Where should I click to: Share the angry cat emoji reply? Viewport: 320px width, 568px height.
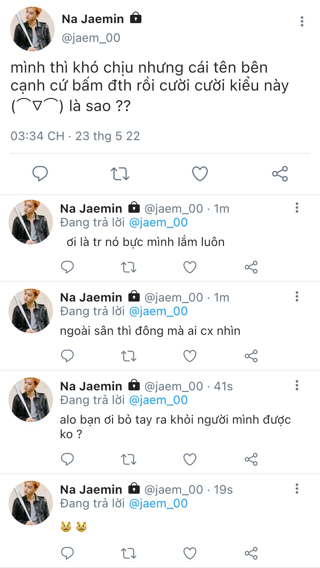point(251,553)
